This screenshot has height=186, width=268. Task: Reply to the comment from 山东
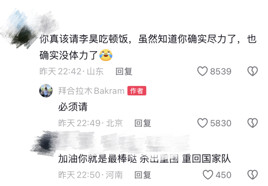click(x=124, y=71)
